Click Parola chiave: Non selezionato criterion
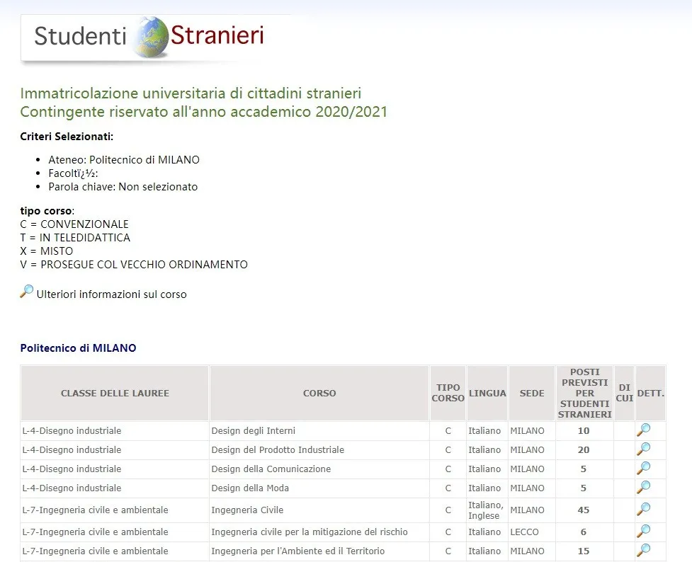This screenshot has height=562, width=692. click(x=123, y=187)
